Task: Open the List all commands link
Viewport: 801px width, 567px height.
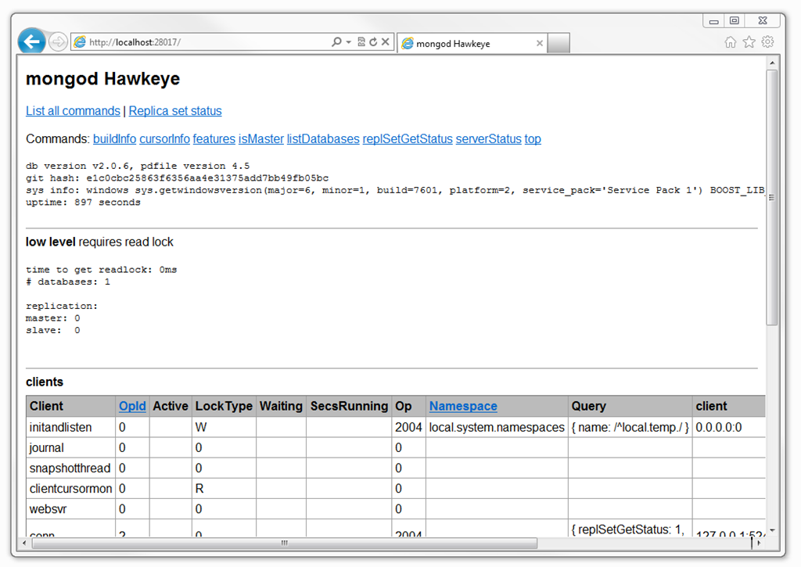Action: 73,111
